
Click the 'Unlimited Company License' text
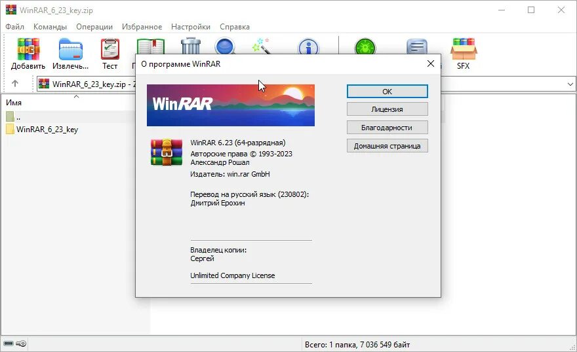(233, 275)
